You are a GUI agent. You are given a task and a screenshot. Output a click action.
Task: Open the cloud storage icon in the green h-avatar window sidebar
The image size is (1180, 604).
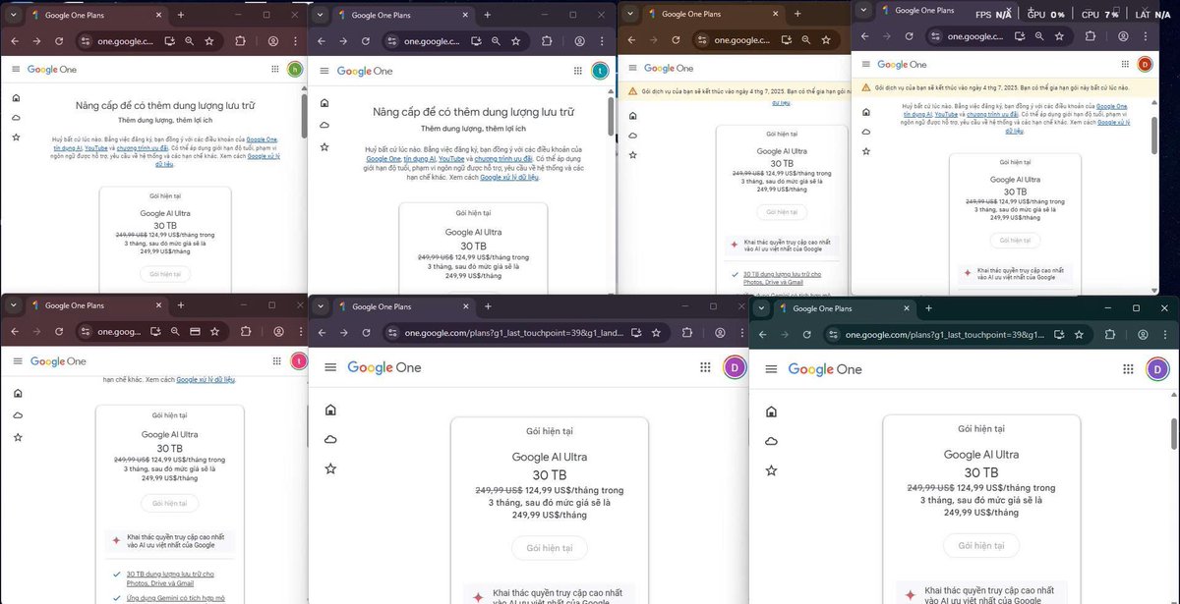pos(16,117)
